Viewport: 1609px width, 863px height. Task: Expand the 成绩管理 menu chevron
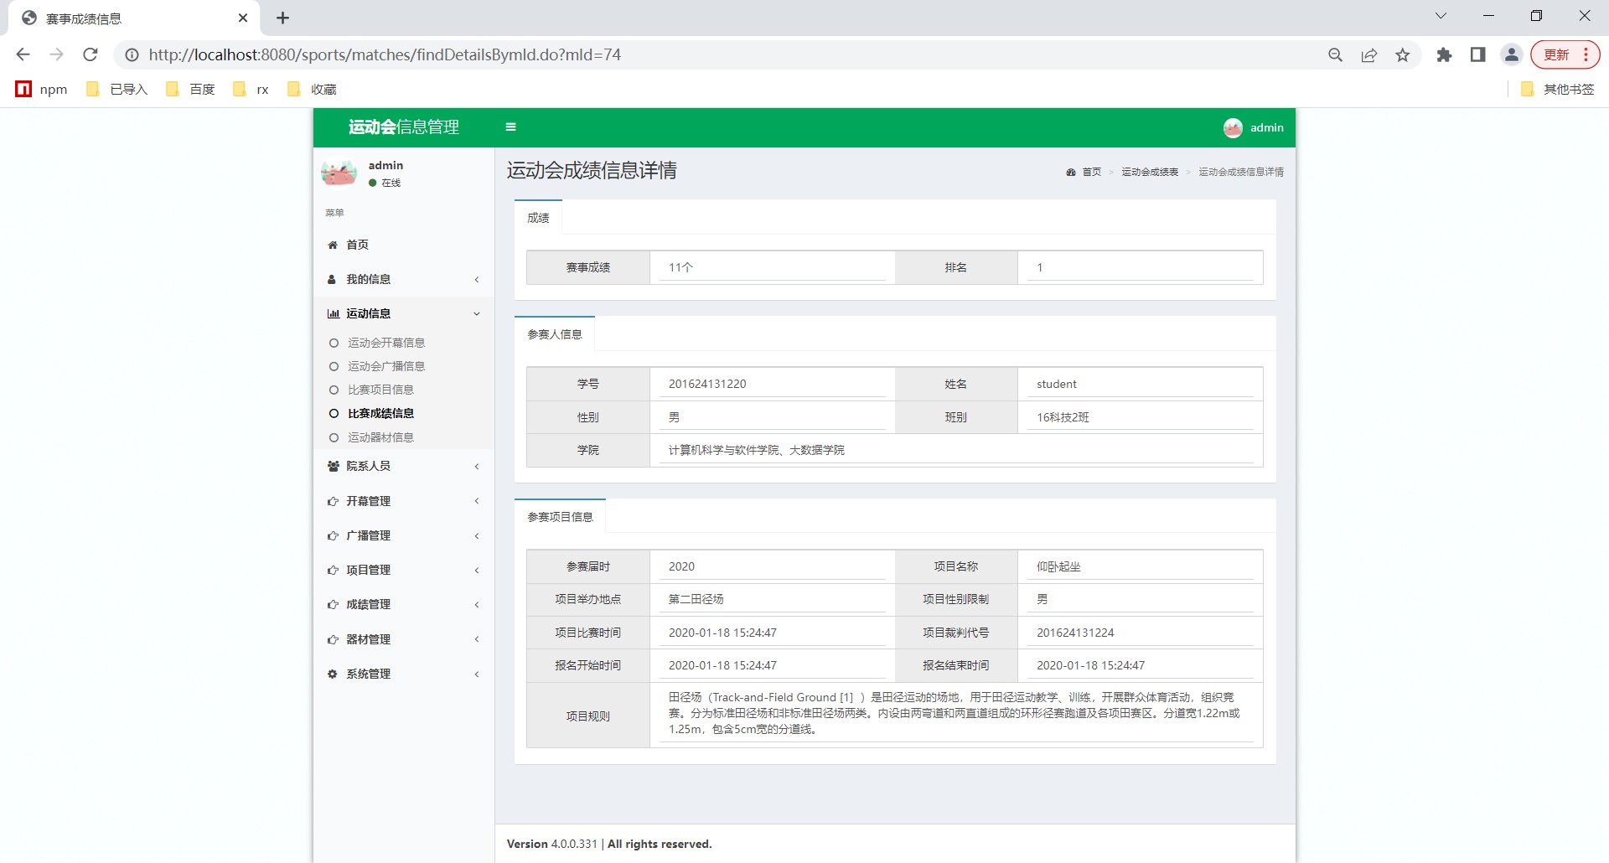[477, 604]
